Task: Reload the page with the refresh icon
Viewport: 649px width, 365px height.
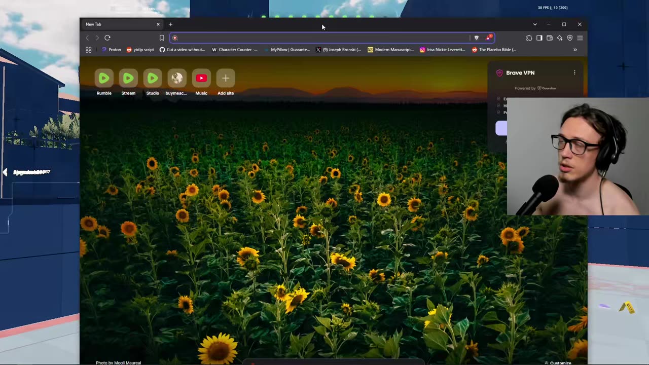Action: click(107, 38)
